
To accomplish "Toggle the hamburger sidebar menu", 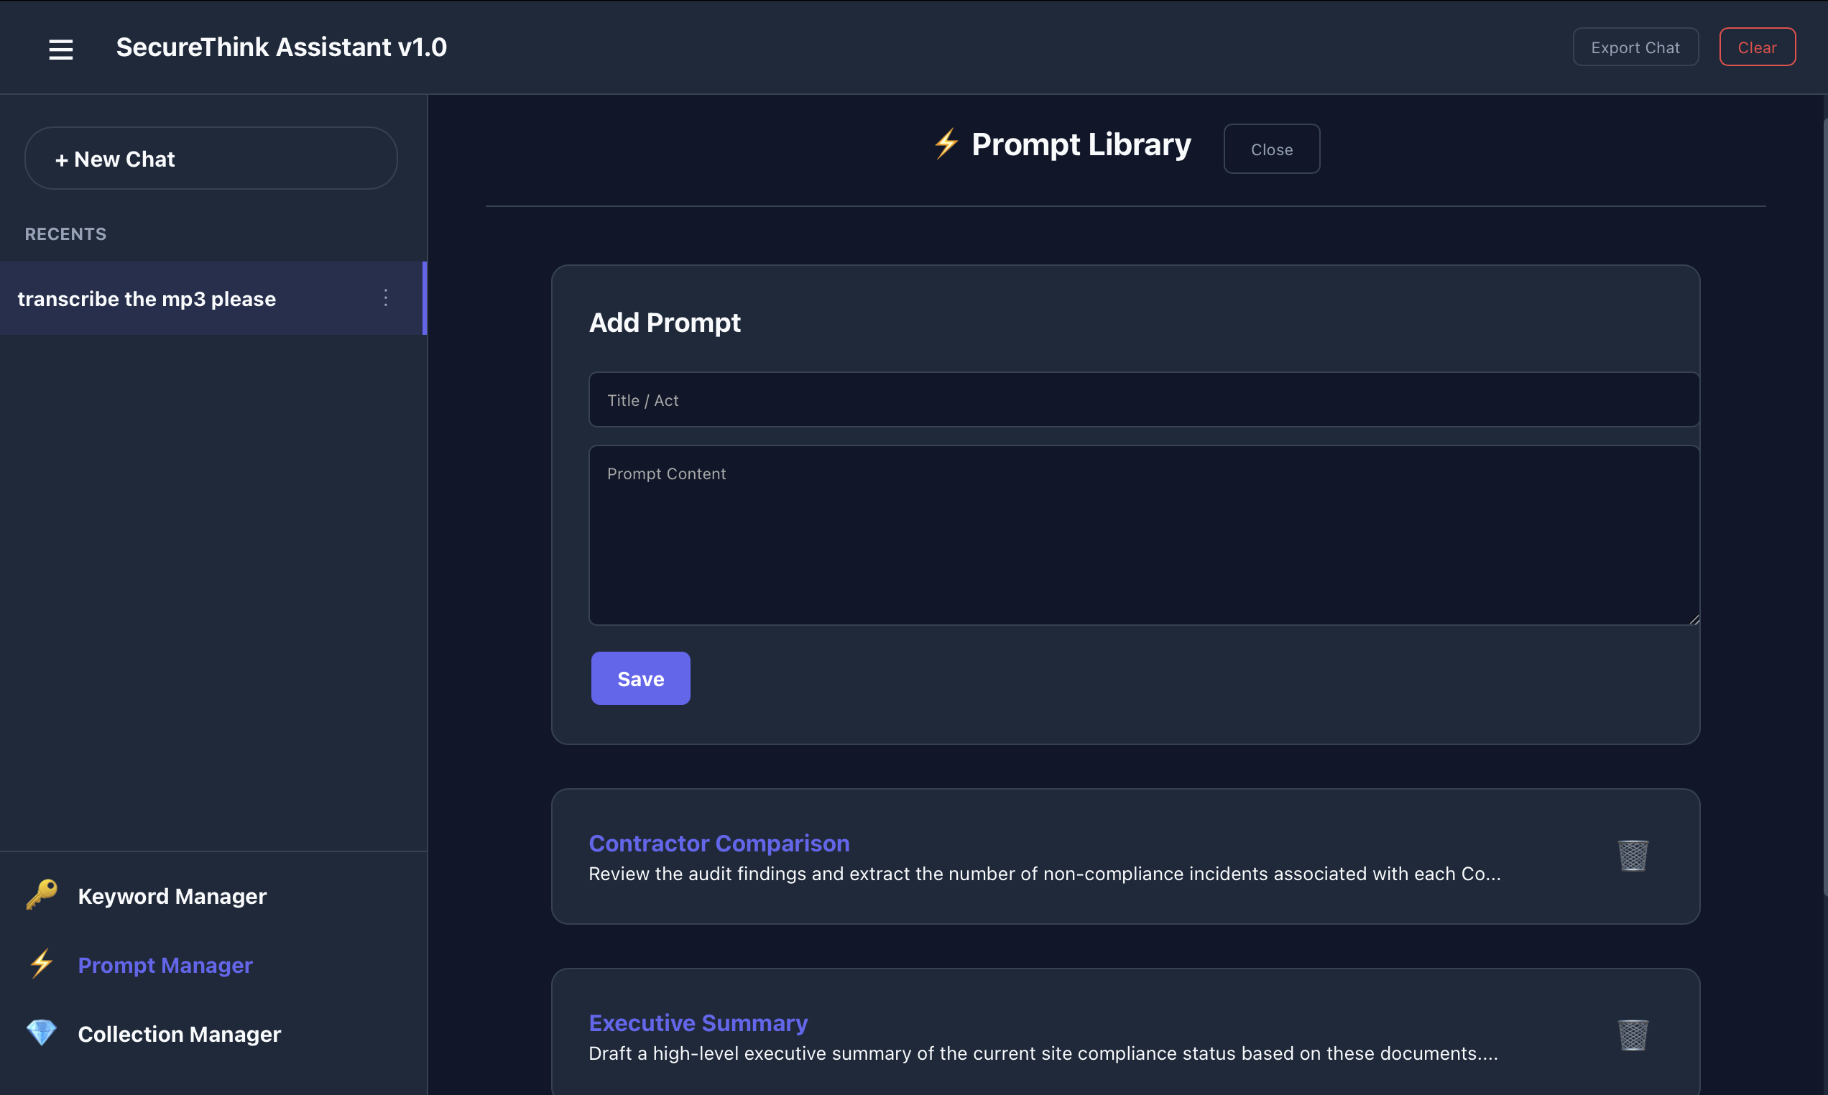I will (60, 49).
